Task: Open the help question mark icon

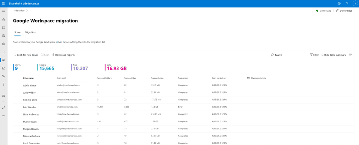Action: click(347, 3)
